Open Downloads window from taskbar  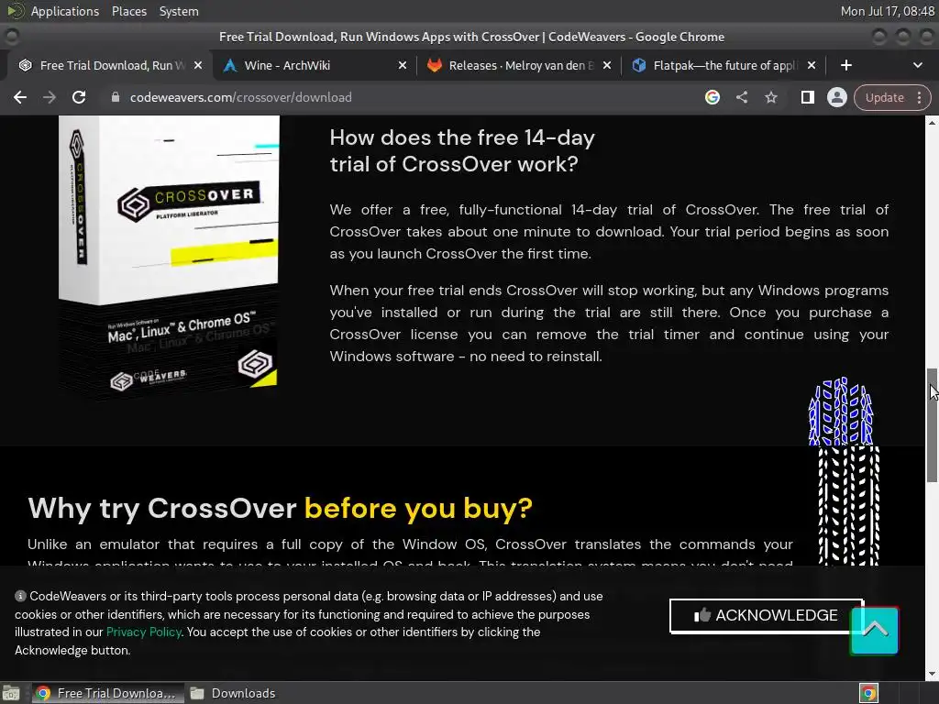click(233, 693)
